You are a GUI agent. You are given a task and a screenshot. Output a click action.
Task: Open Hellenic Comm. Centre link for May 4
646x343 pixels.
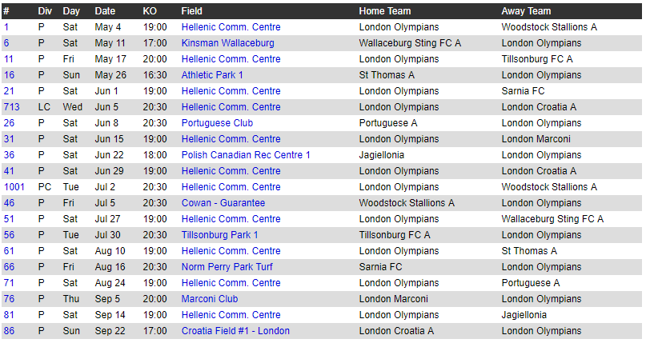[231, 27]
